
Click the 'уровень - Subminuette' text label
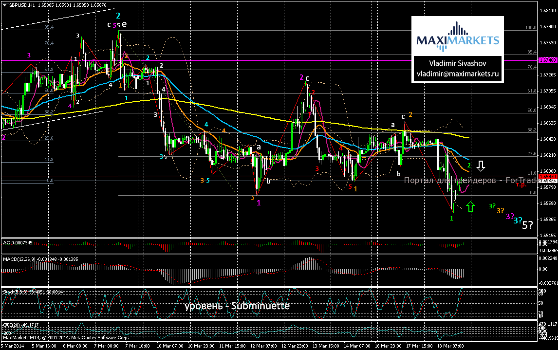click(x=237, y=306)
